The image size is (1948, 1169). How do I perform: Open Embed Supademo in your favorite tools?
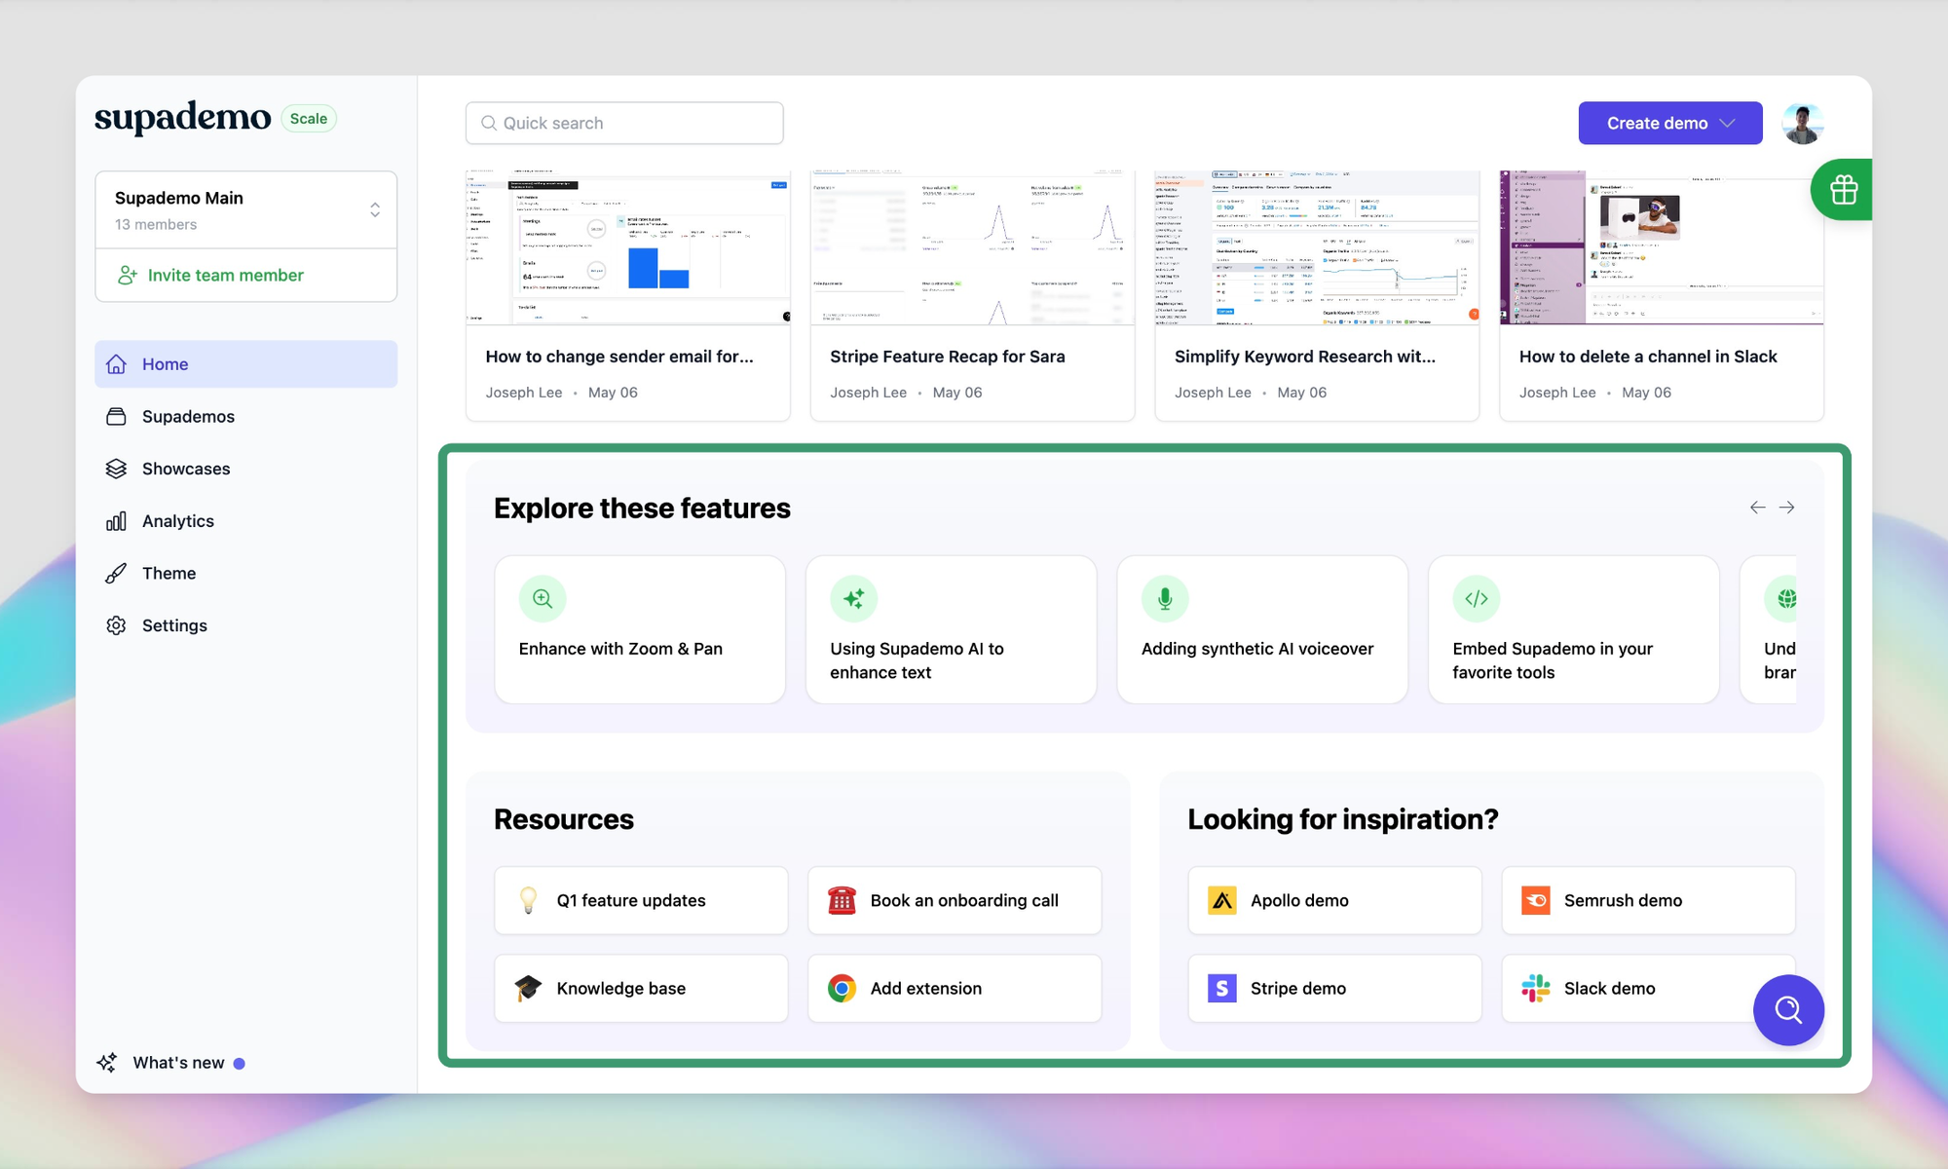click(1574, 629)
